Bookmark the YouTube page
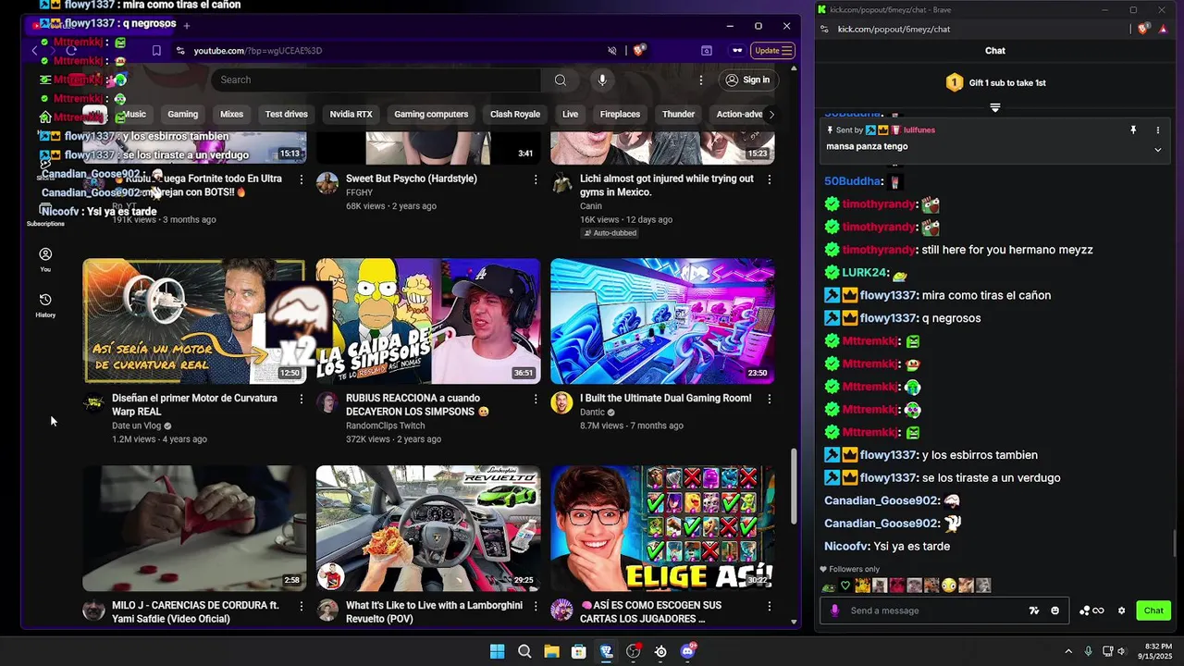1184x666 pixels. pos(156,51)
